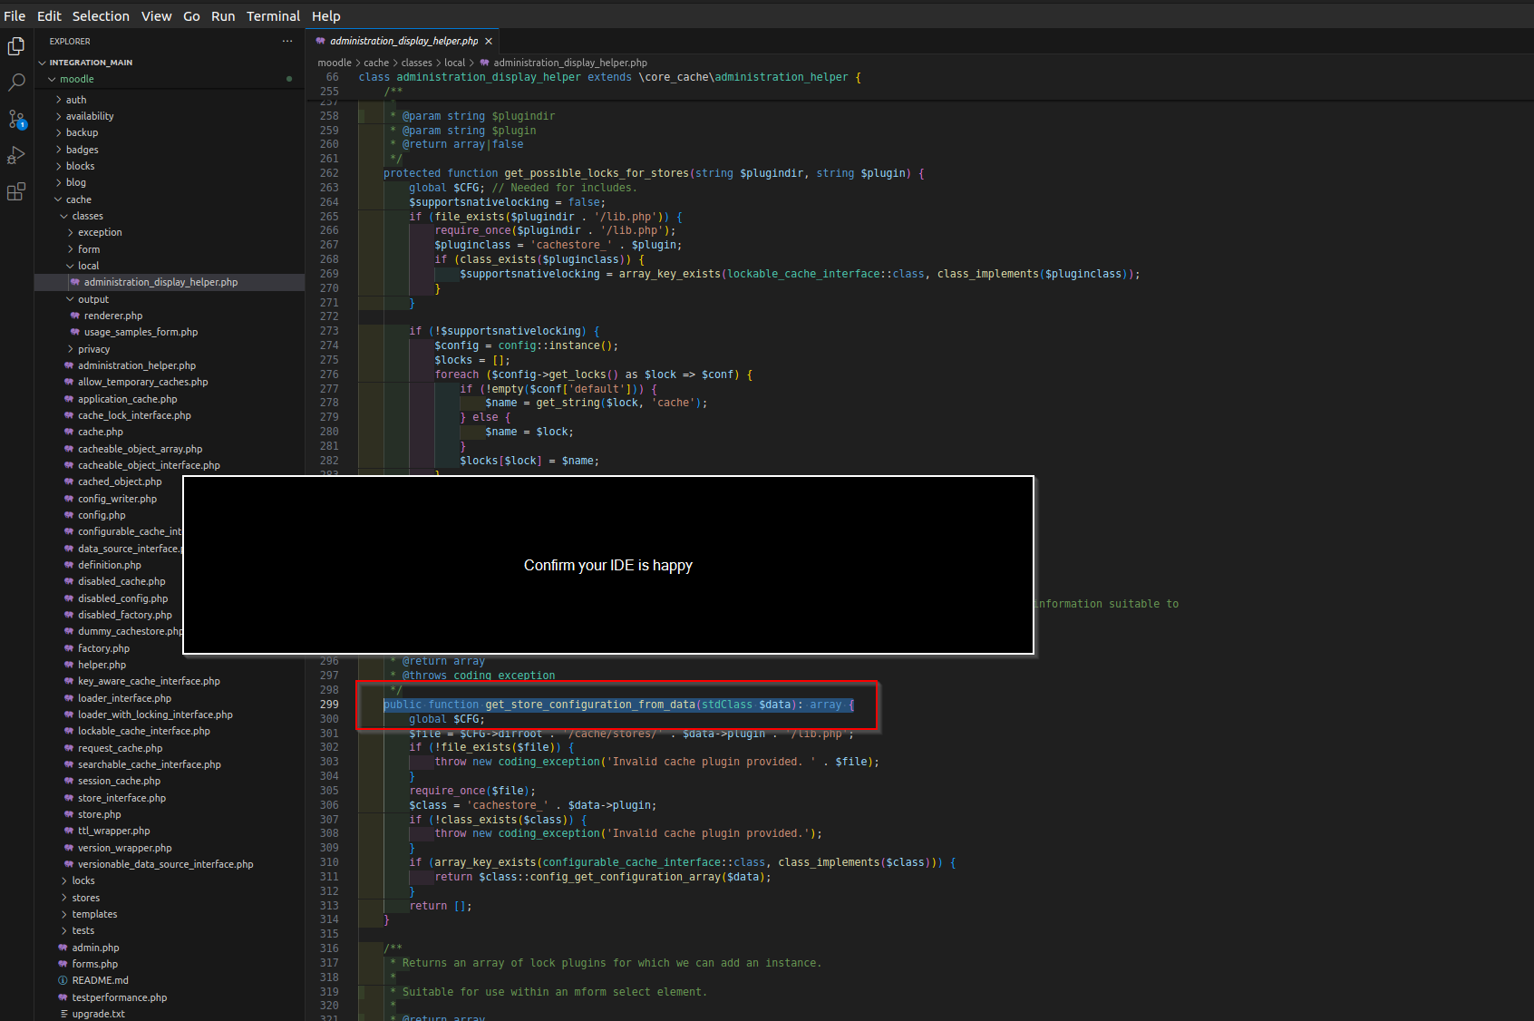The width and height of the screenshot is (1534, 1021).
Task: Open the File menu
Action: click(x=15, y=15)
